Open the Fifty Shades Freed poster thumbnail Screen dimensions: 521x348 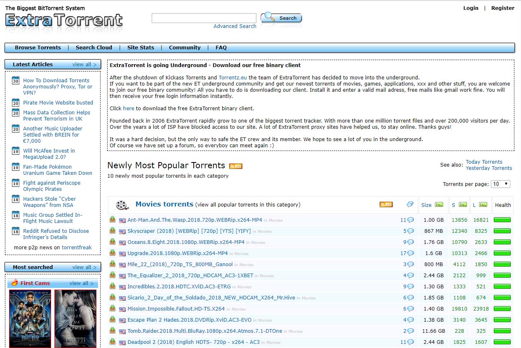click(75, 319)
